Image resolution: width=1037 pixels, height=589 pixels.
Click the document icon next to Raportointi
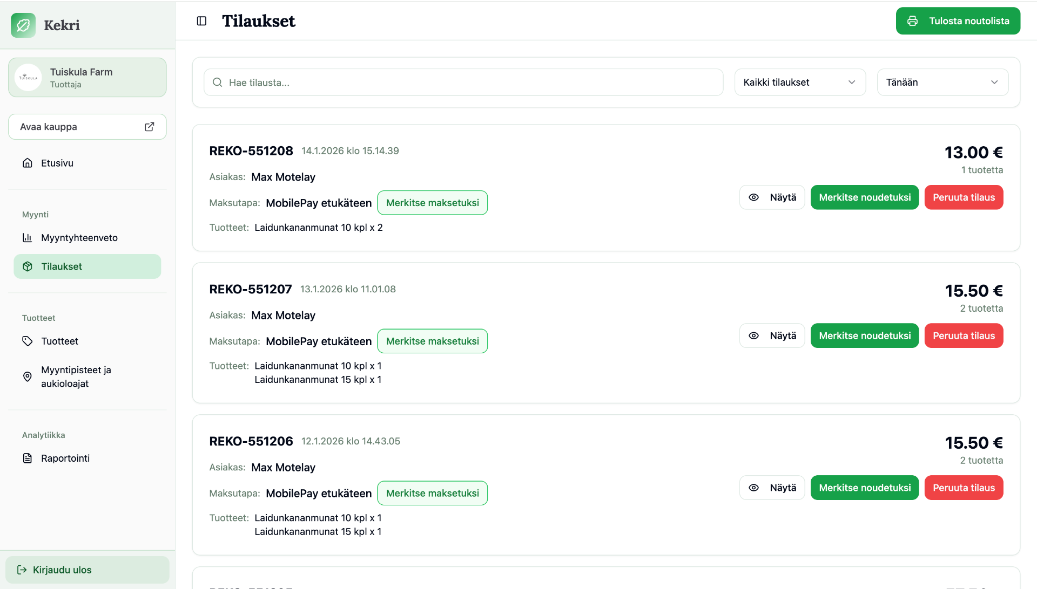(28, 458)
